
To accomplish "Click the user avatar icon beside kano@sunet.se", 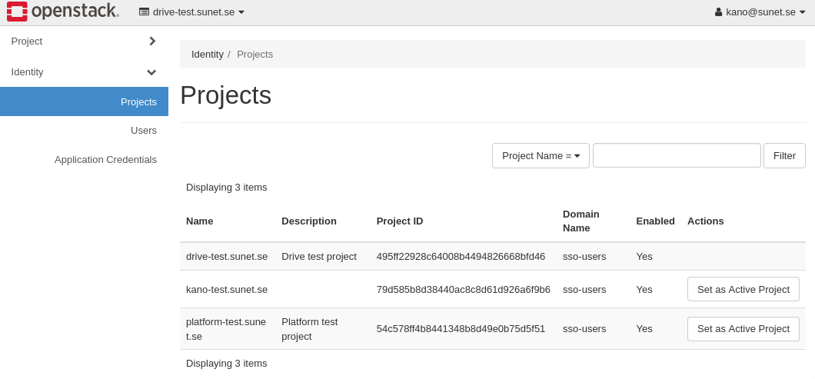I will coord(719,12).
